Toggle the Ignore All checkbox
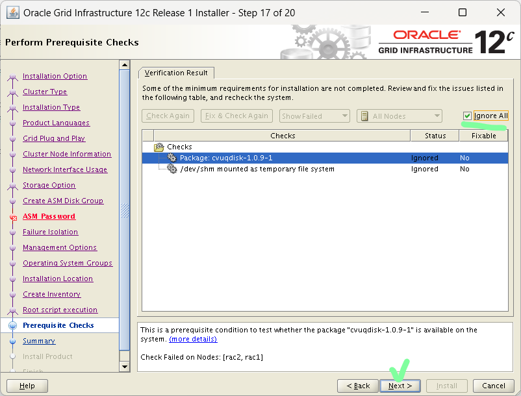The image size is (521, 396). 467,116
